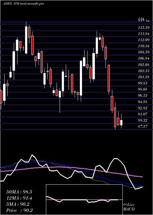The height and width of the screenshot is (215, 153).
Task: Click the 89.32 price axis label
Action: pos(143,120)
